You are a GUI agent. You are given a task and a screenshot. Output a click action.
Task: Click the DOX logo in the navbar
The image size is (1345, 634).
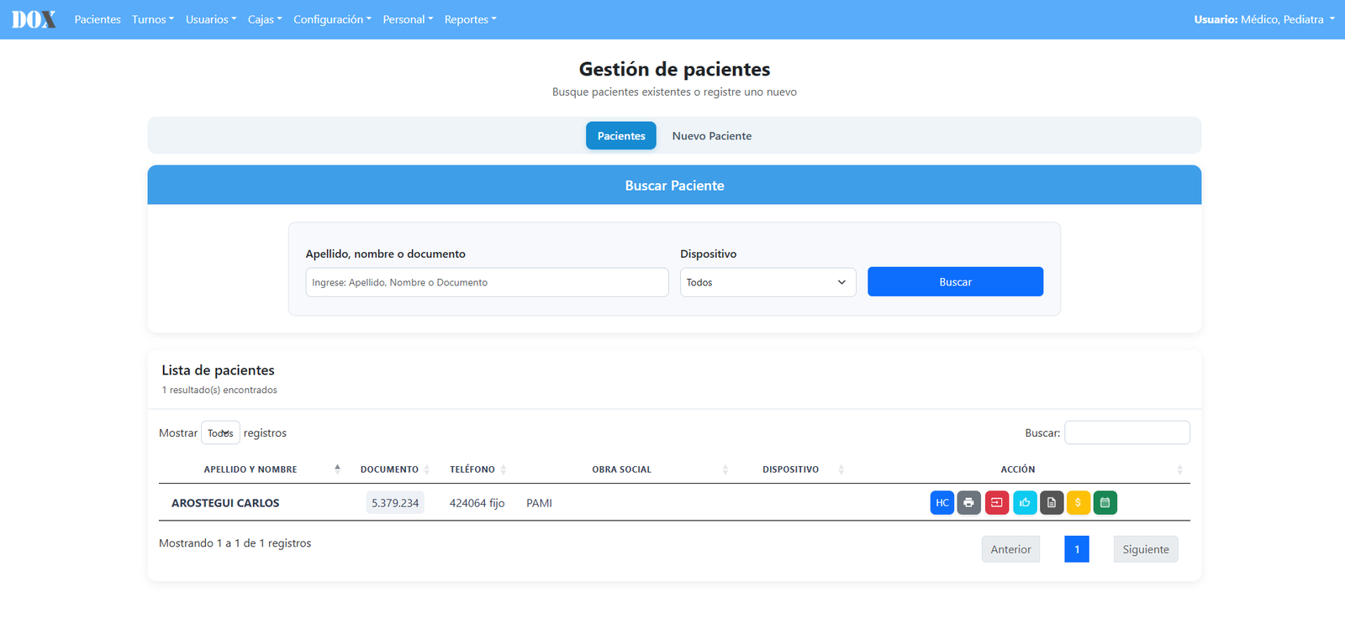tap(34, 19)
